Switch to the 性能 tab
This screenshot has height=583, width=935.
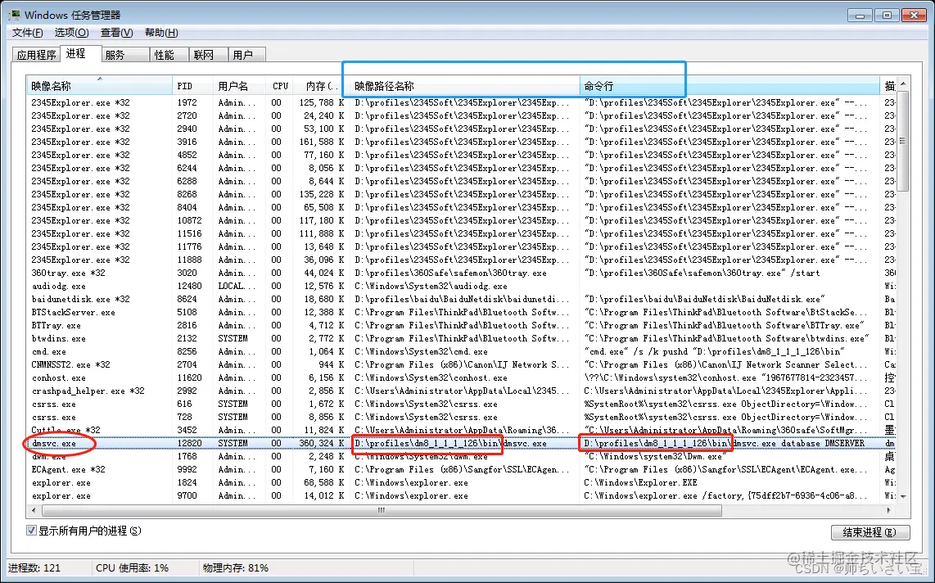169,55
